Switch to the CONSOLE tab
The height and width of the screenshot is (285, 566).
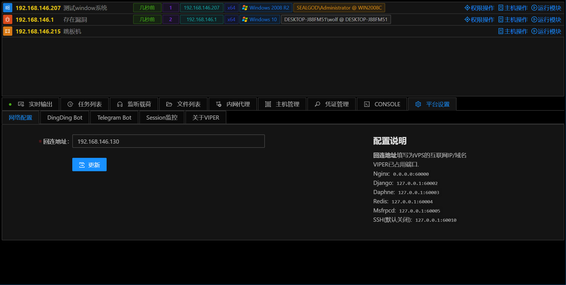pos(382,104)
